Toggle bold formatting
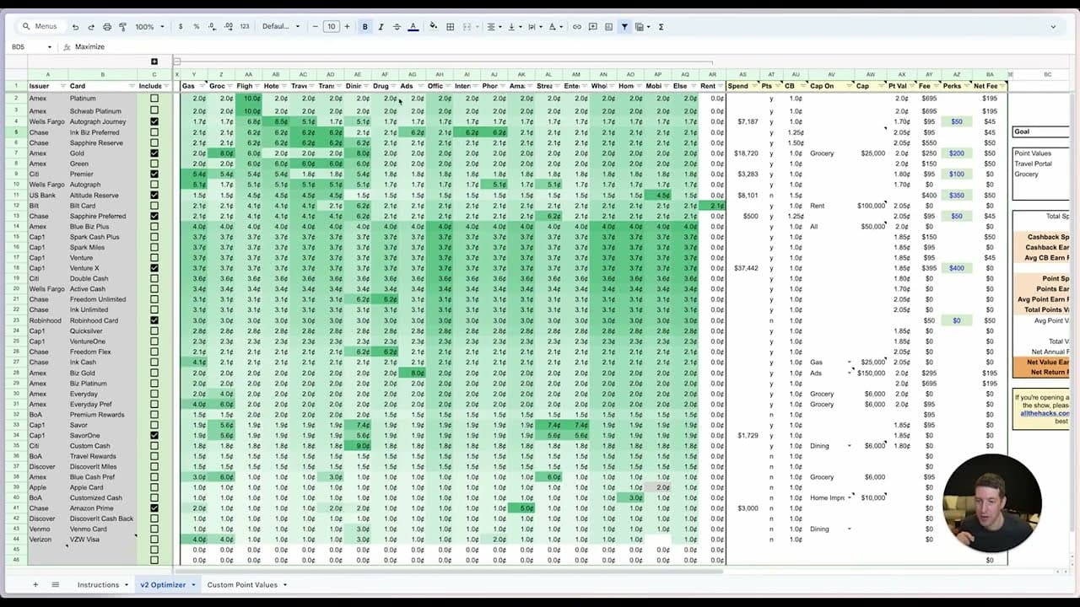Screen dimensions: 1080x607 365,27
